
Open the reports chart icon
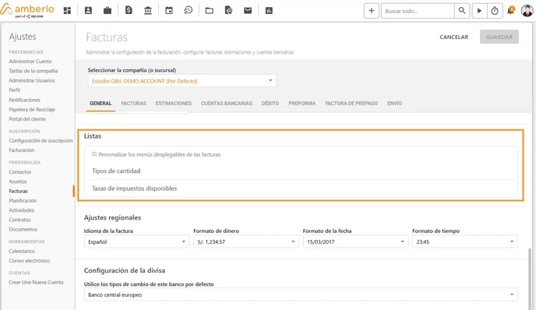(x=269, y=11)
